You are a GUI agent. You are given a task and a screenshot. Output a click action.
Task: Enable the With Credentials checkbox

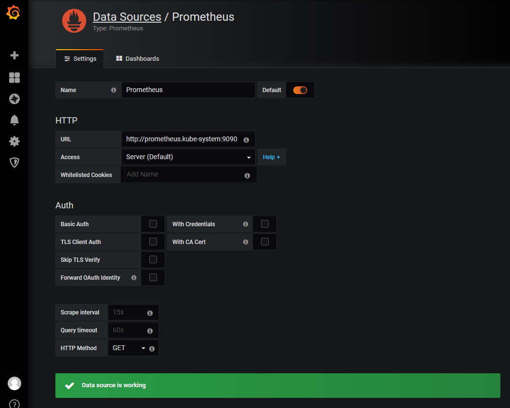tap(265, 224)
